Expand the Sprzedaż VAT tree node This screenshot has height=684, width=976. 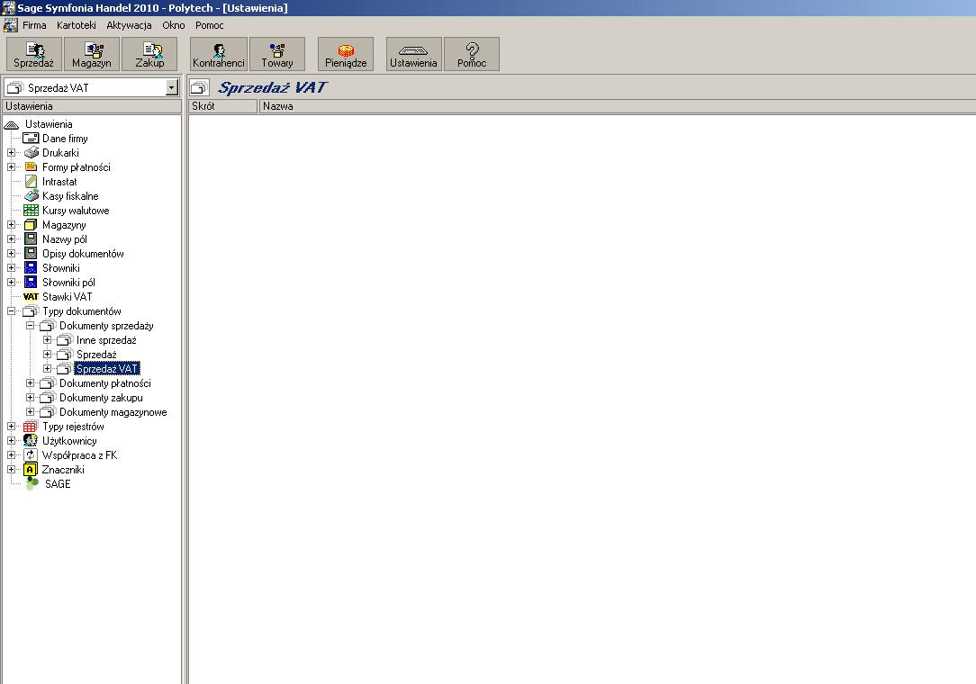(47, 368)
